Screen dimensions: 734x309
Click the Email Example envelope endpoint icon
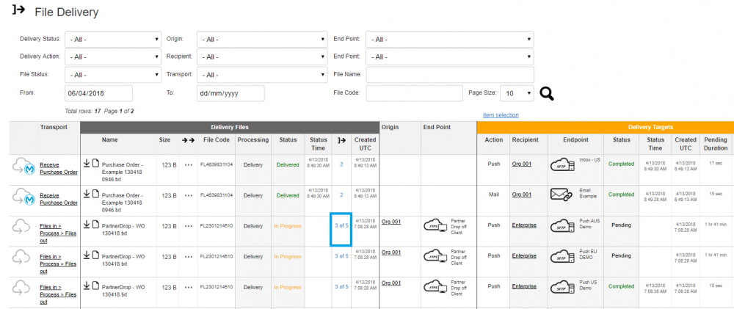[562, 195]
